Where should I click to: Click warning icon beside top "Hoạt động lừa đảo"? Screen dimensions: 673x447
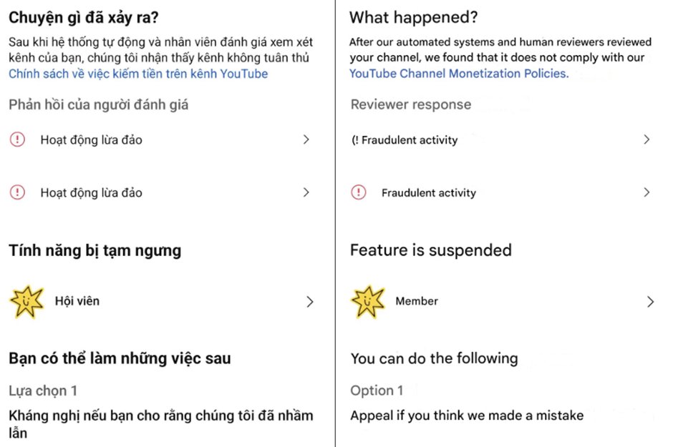[x=17, y=139]
